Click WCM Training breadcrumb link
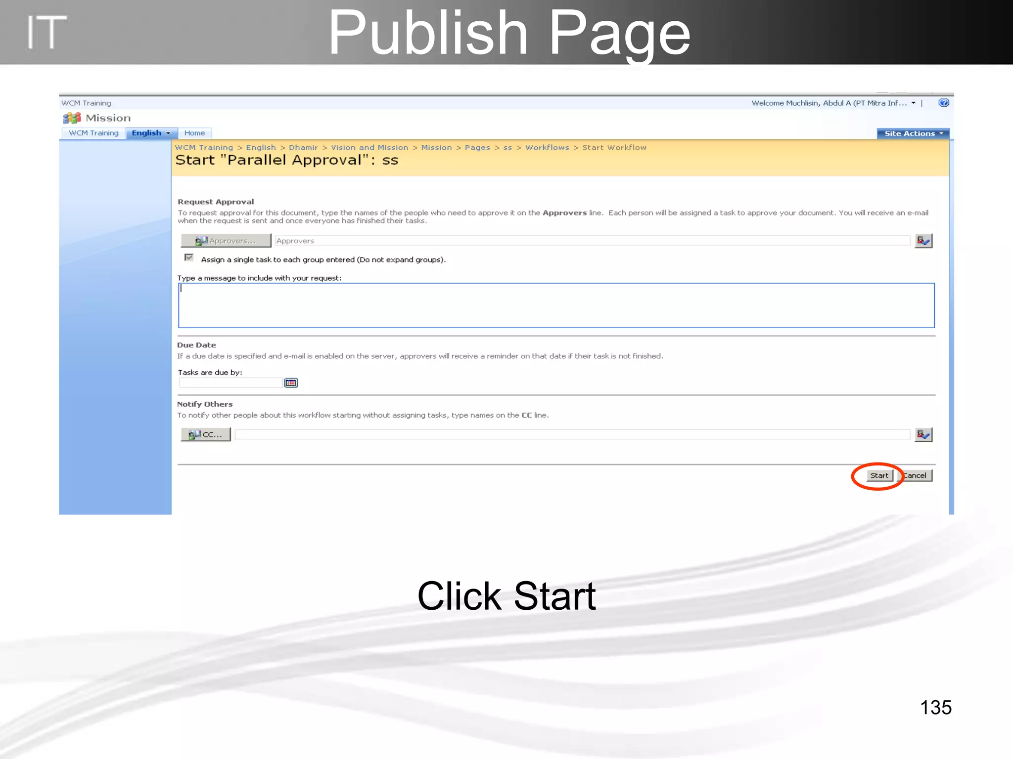 204,147
